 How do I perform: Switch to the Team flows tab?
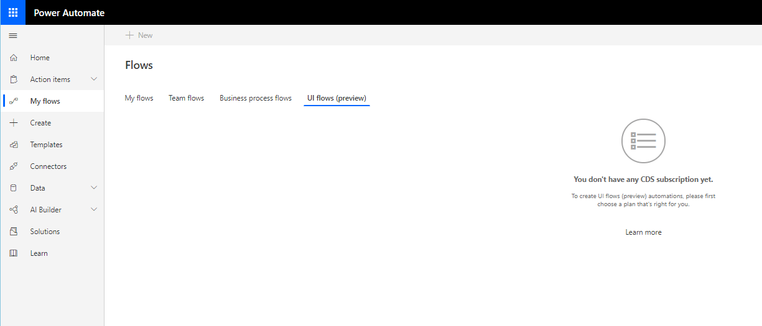pos(186,98)
